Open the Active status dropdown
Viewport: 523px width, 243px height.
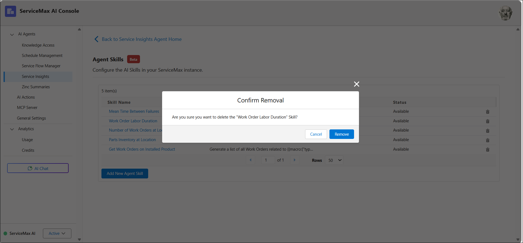tap(57, 233)
